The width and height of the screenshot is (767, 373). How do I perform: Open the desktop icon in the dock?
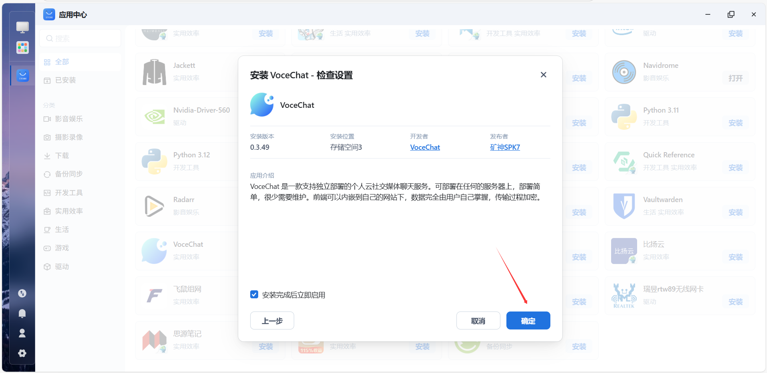coord(22,27)
